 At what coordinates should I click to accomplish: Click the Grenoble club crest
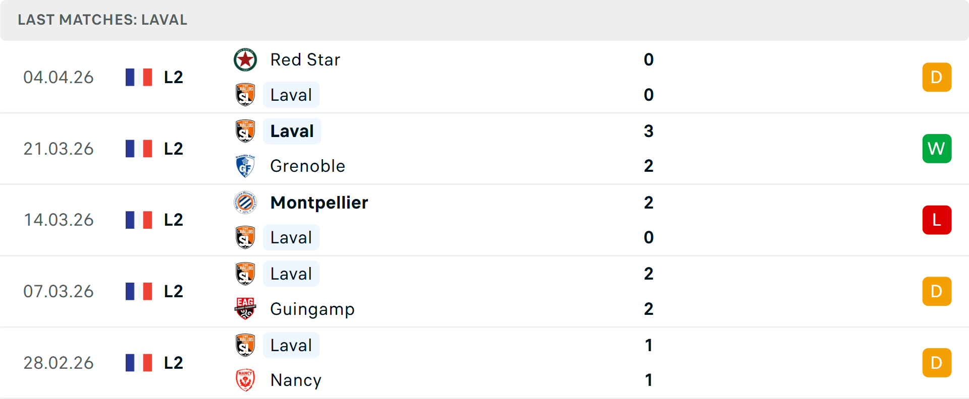[x=245, y=166]
